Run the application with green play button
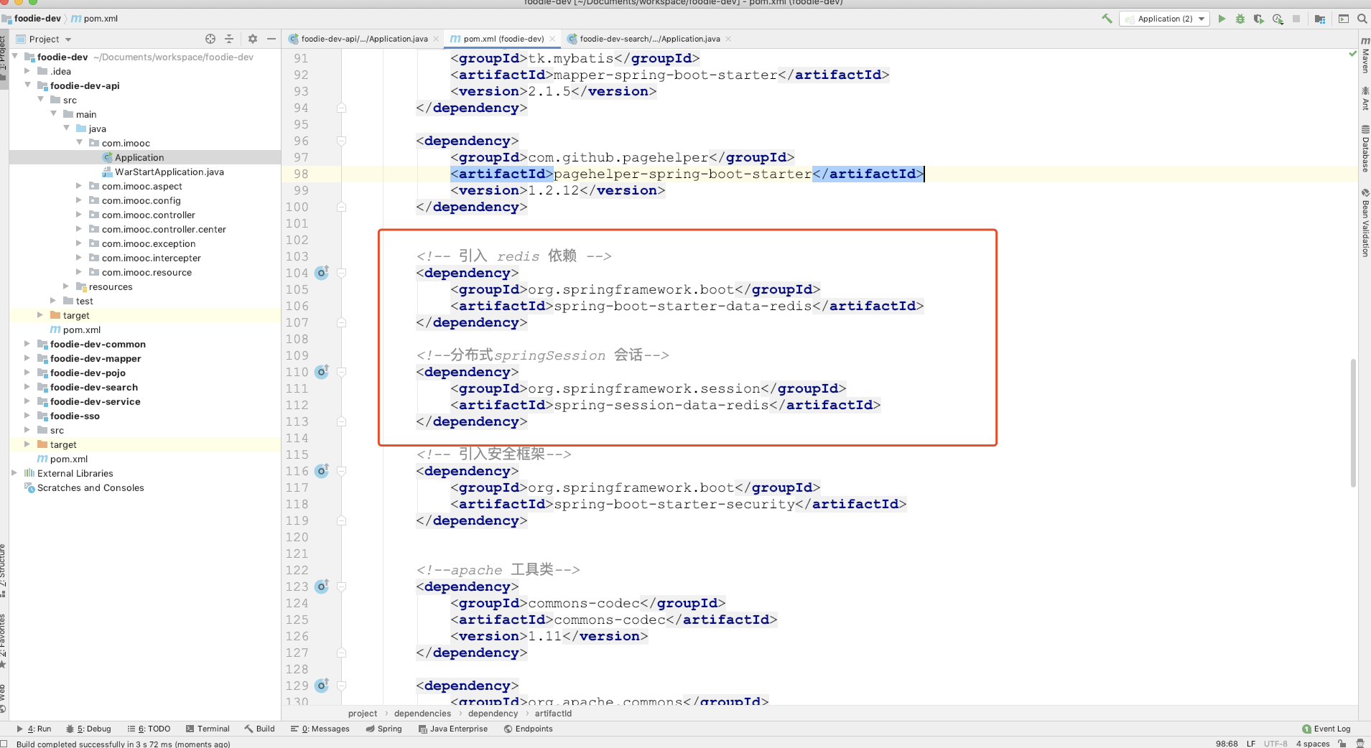This screenshot has width=1371, height=748. [1222, 19]
